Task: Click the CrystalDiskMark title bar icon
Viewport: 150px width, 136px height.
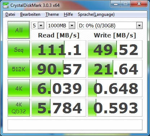Action: (x=6, y=5)
